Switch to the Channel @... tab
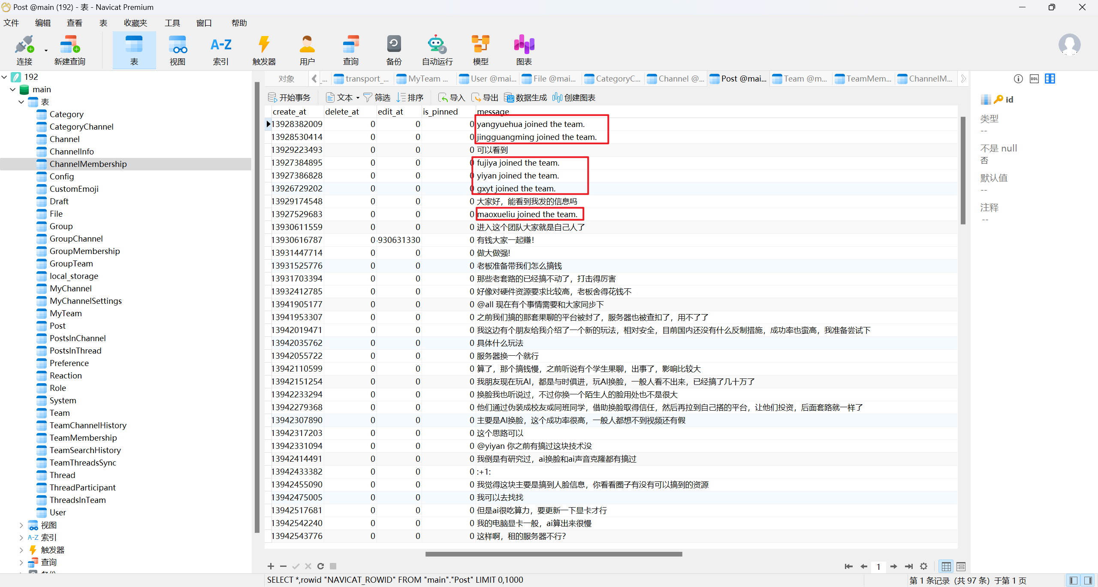Screen dimensions: 1098x587 click(676, 79)
